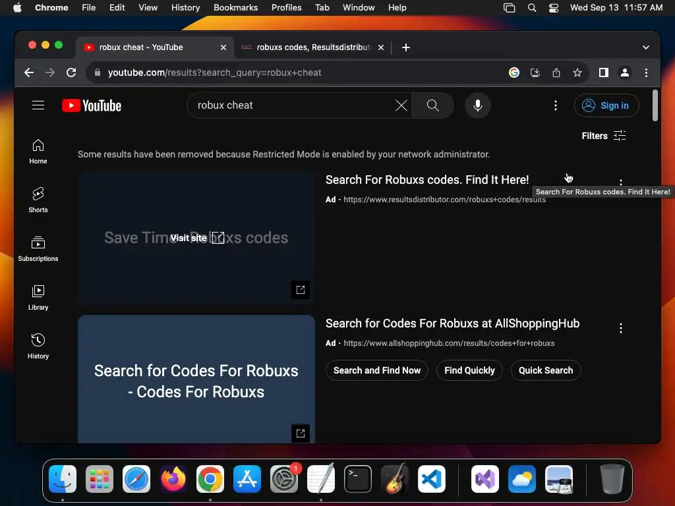Click the YouTube logo
This screenshot has height=506, width=675.
(91, 105)
